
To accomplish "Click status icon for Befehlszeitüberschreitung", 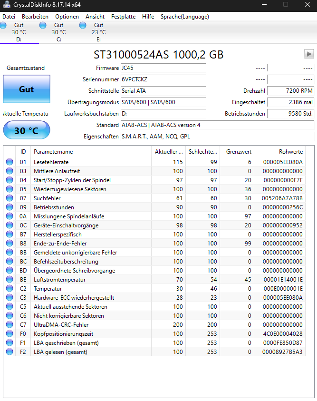I will coord(10,261).
